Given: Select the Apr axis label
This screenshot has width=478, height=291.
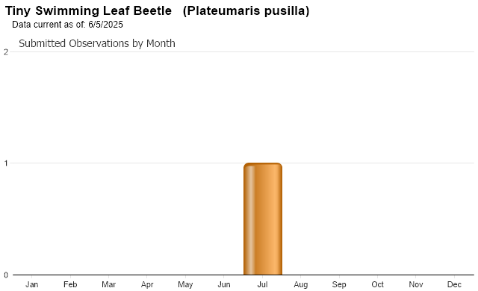Looking at the screenshot, I should pyautogui.click(x=147, y=284).
